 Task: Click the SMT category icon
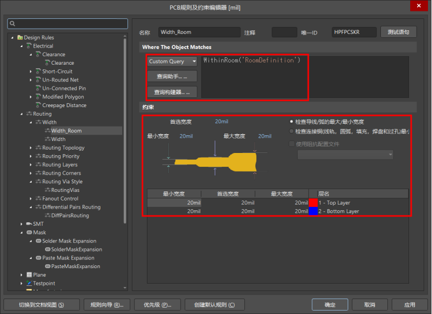pos(29,224)
